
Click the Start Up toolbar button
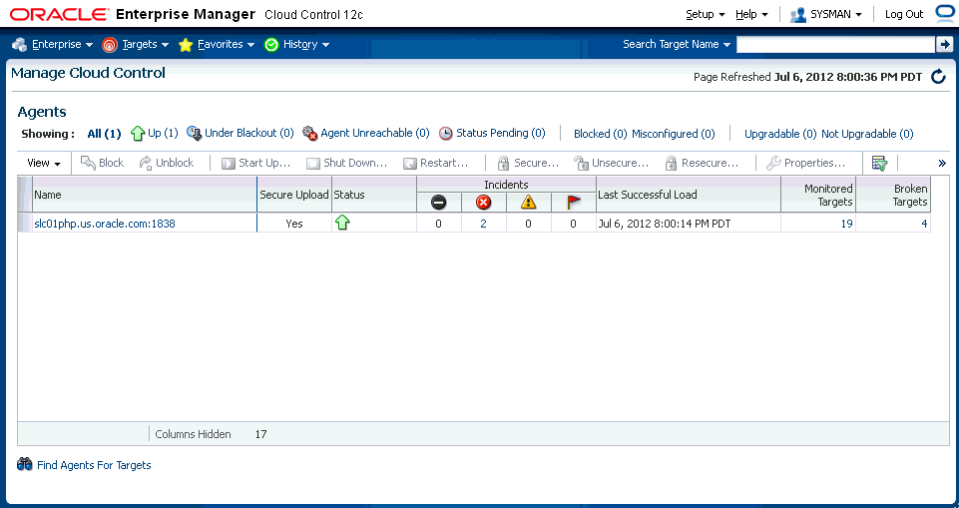(255, 164)
